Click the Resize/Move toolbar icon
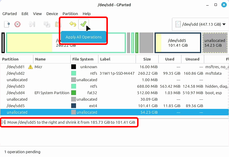Image resolution: width=229 pixels, height=157 pixels. click(x=32, y=24)
